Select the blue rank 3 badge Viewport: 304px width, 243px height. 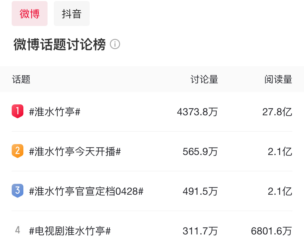click(17, 191)
